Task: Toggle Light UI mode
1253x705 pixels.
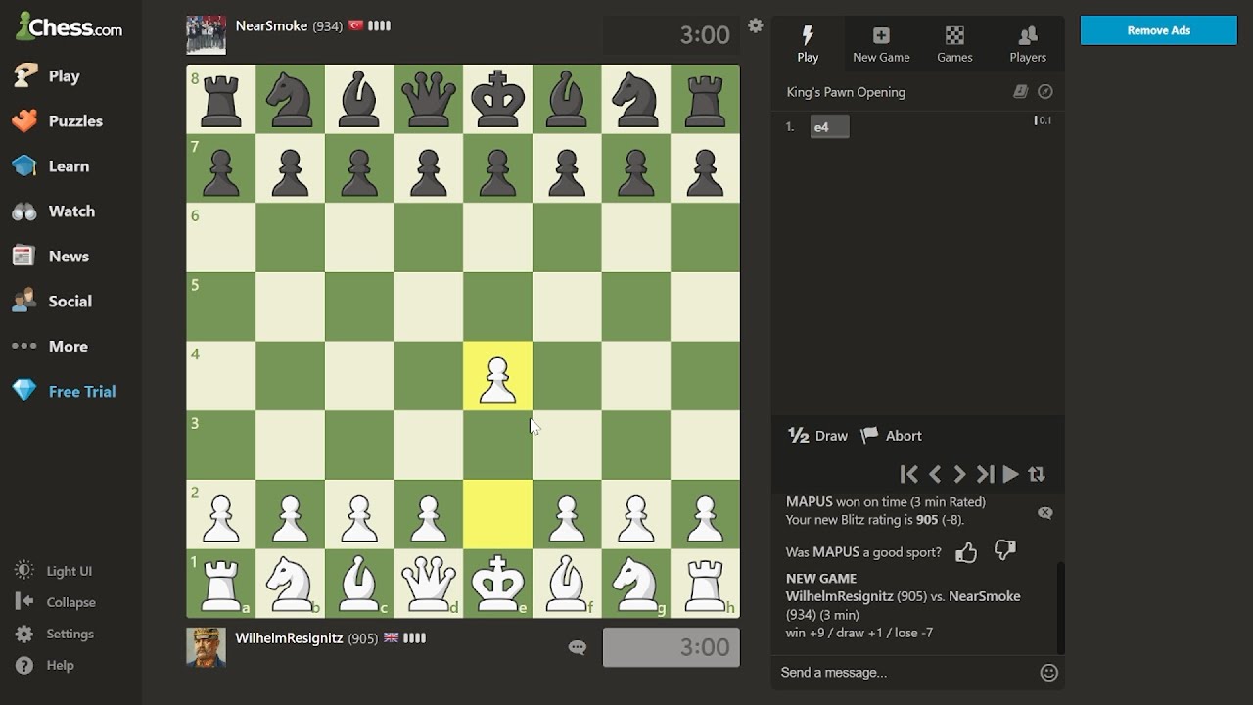Action: click(x=54, y=571)
